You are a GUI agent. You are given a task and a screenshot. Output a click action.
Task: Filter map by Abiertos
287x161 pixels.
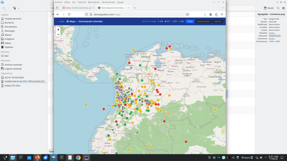coord(217,21)
